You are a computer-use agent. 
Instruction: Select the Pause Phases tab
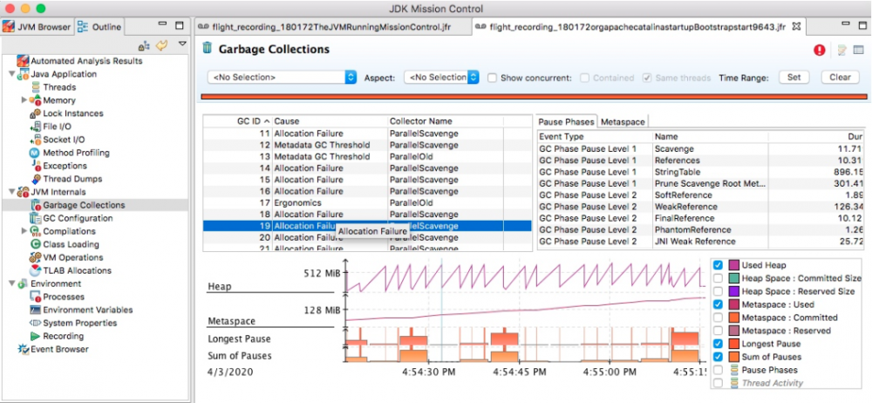click(568, 121)
